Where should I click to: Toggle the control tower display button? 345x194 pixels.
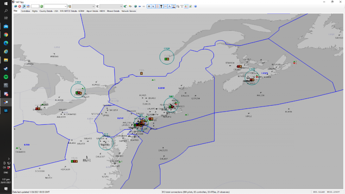[161, 6]
